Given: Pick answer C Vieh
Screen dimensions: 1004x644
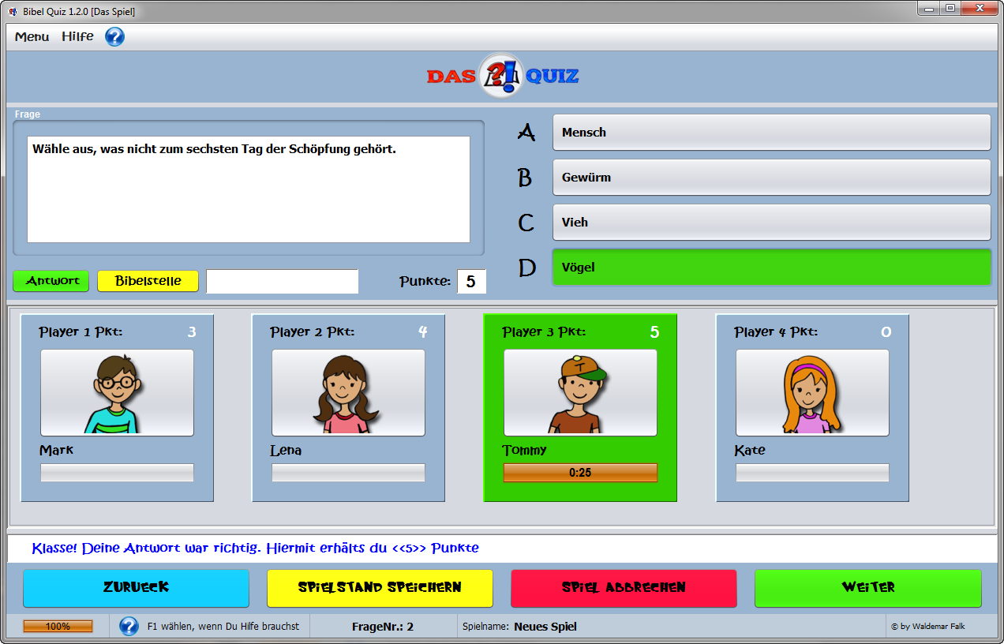Looking at the screenshot, I should 770,223.
